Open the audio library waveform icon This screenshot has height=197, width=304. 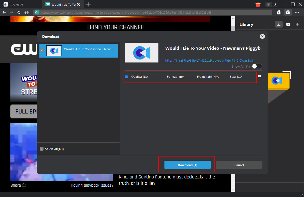click(x=297, y=24)
